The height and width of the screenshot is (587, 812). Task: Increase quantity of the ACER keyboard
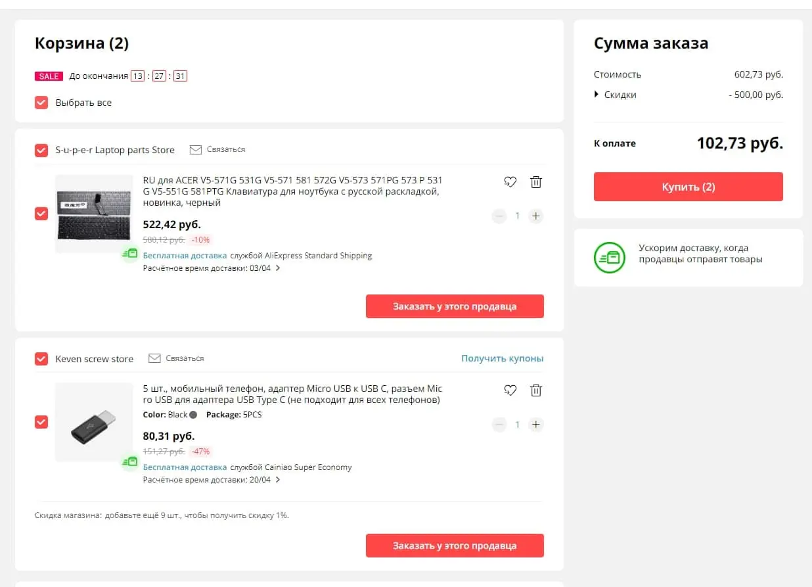536,216
